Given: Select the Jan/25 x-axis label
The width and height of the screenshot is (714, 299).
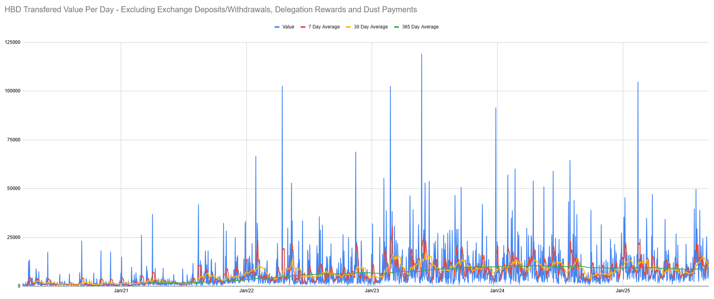Looking at the screenshot, I should click(x=623, y=291).
